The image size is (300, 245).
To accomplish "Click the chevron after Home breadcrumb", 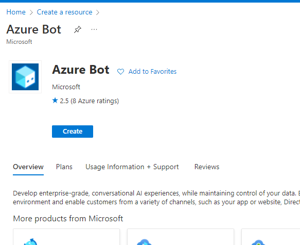I will click(31, 12).
